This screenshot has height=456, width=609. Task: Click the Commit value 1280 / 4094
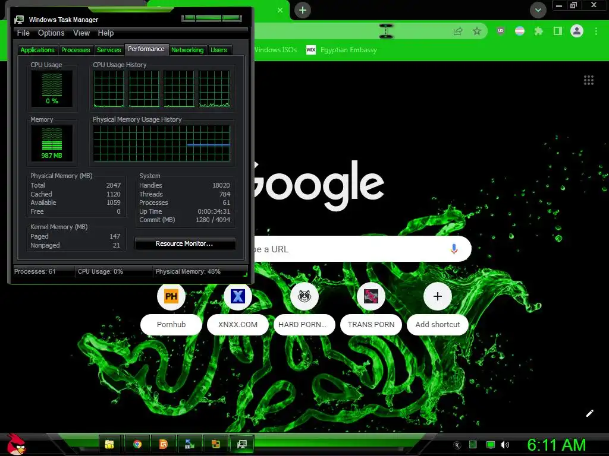213,220
